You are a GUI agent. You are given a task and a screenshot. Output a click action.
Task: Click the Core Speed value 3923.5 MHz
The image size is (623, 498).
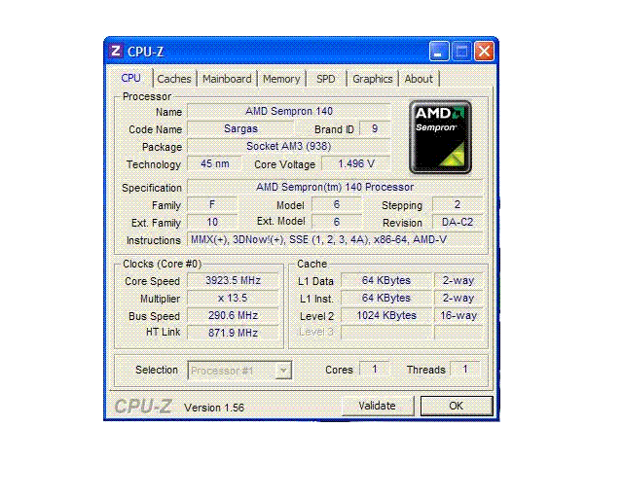tap(233, 280)
